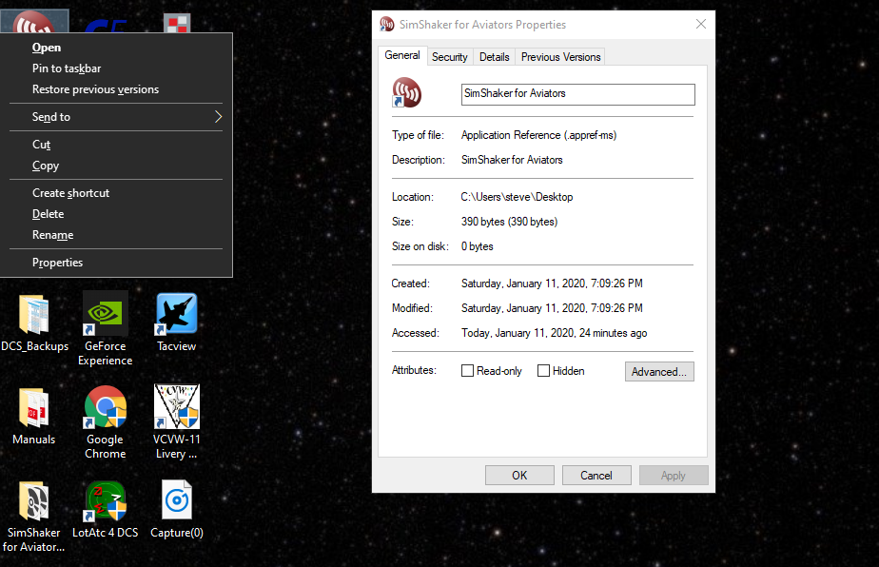
Task: Switch to the General tab
Action: tap(402, 55)
